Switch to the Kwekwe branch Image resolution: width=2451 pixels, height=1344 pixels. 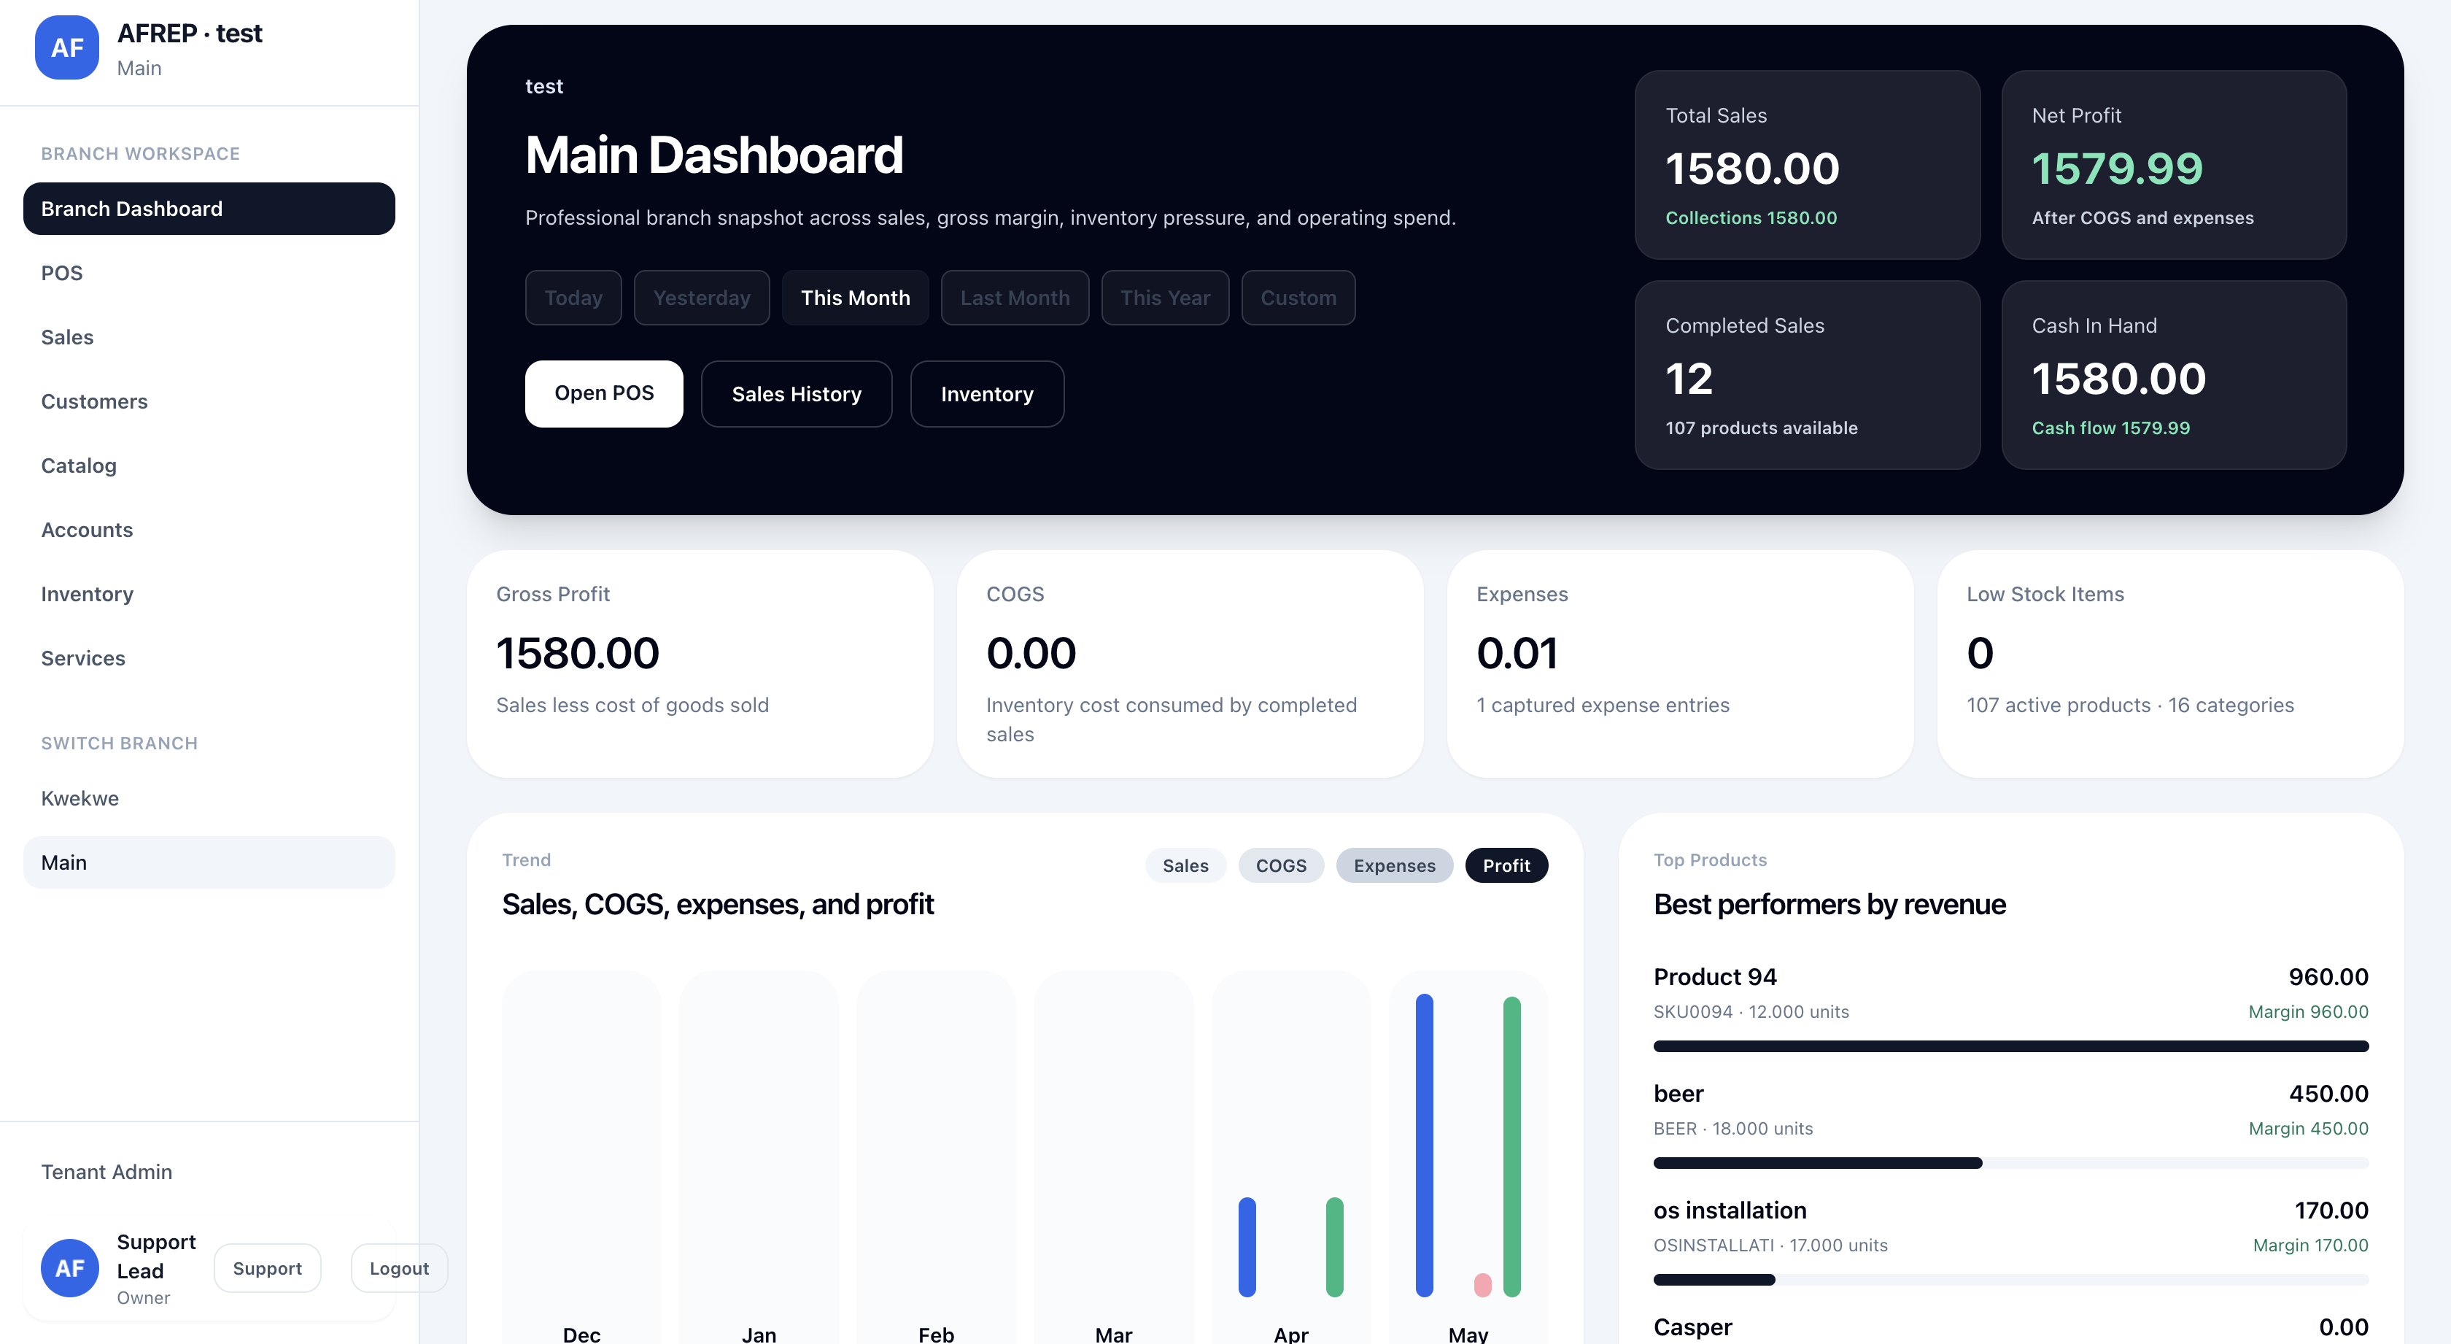tap(209, 799)
